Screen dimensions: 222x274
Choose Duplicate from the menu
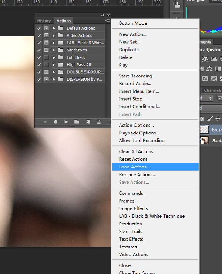(155, 50)
